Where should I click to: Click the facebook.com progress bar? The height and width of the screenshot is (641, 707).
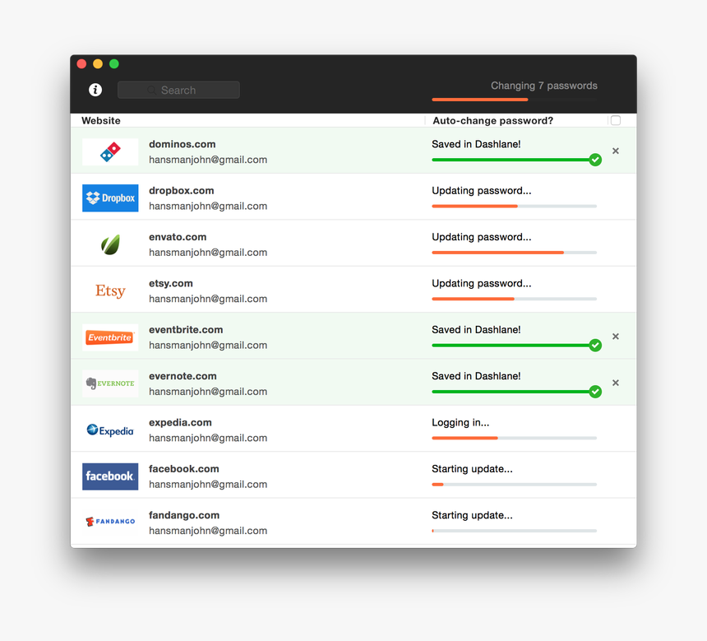pos(515,485)
